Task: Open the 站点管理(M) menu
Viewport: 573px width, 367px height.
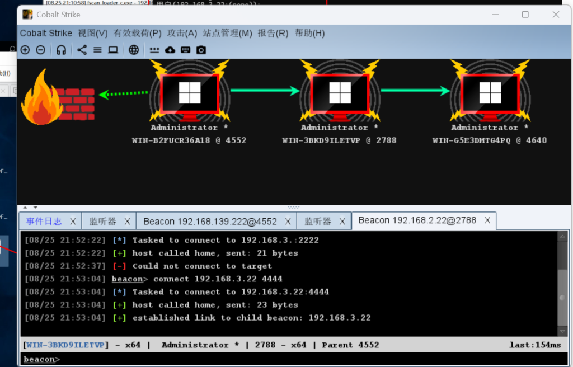Action: 227,33
